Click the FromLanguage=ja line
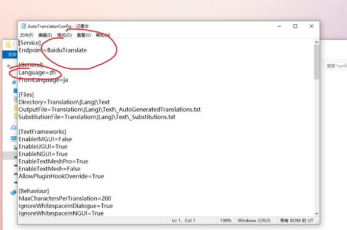Image resolution: width=347 pixels, height=230 pixels. coord(43,80)
